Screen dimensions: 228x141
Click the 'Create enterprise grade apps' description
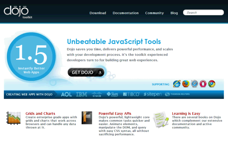point(51,122)
